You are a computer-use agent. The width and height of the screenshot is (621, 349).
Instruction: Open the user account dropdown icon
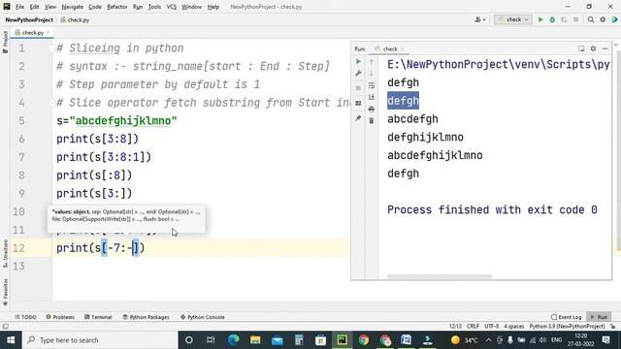click(x=480, y=19)
